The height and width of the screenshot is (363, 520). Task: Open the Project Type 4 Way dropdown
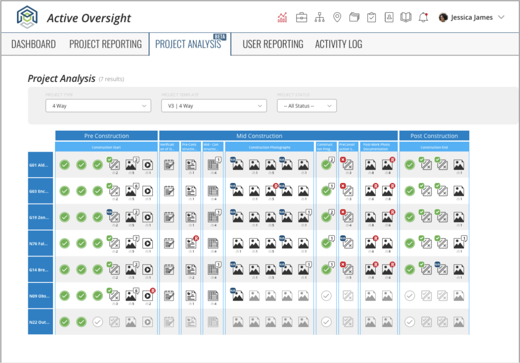(98, 106)
